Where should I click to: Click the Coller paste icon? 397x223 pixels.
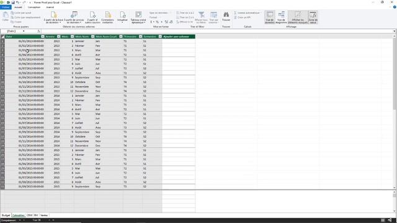click(6, 17)
